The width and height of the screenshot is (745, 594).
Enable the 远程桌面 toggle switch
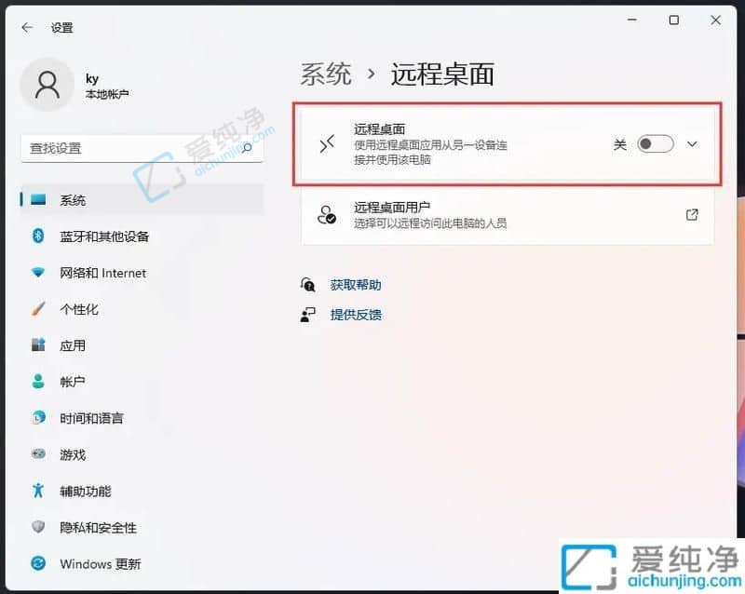[654, 144]
